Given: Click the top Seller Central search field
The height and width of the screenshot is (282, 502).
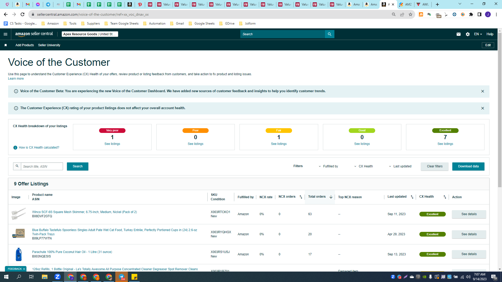Looking at the screenshot, I should [x=282, y=34].
